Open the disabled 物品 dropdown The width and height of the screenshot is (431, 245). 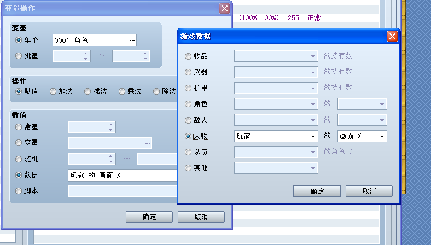click(x=276, y=56)
